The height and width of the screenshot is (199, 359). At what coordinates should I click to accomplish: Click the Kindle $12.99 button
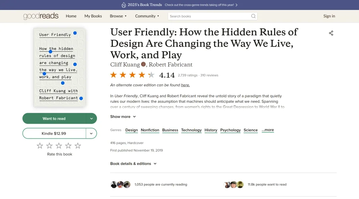click(x=54, y=133)
